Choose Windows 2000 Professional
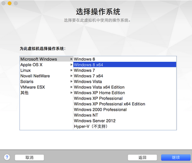This screenshot has width=192, height=163. click(125, 109)
